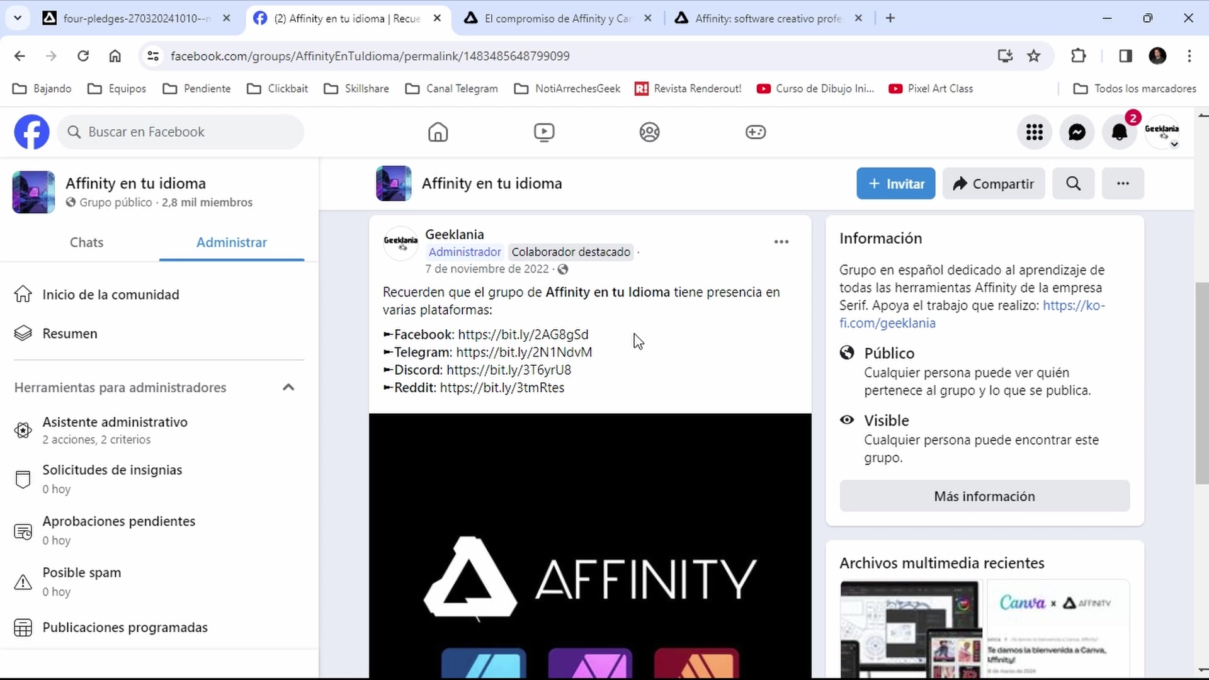This screenshot has height=680, width=1209.
Task: Open the Facebook menu grid icon
Action: tap(1034, 132)
